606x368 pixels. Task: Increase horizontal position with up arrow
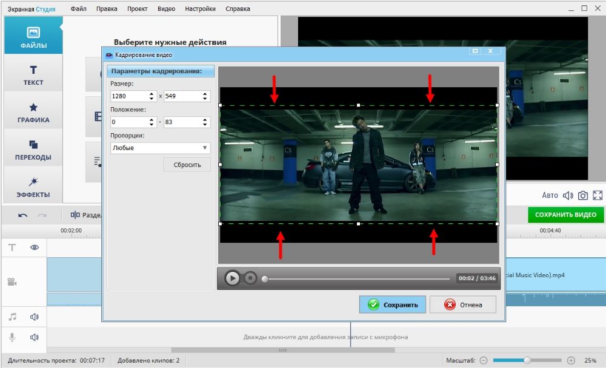(x=151, y=119)
